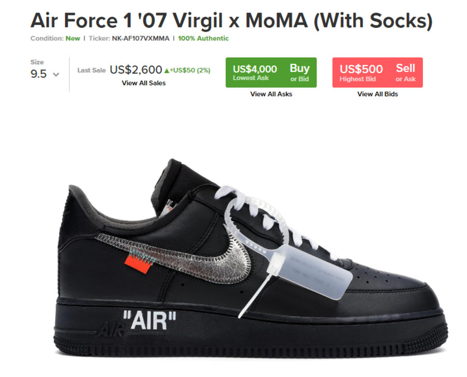Open the View All Asks link
Viewport: 467px width, 377px height.
coord(271,94)
